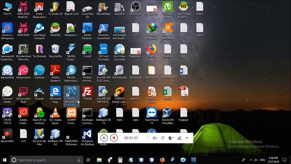Launch Adobe Photoshop shortcut
This screenshot has width=291, height=164.
(87, 31)
